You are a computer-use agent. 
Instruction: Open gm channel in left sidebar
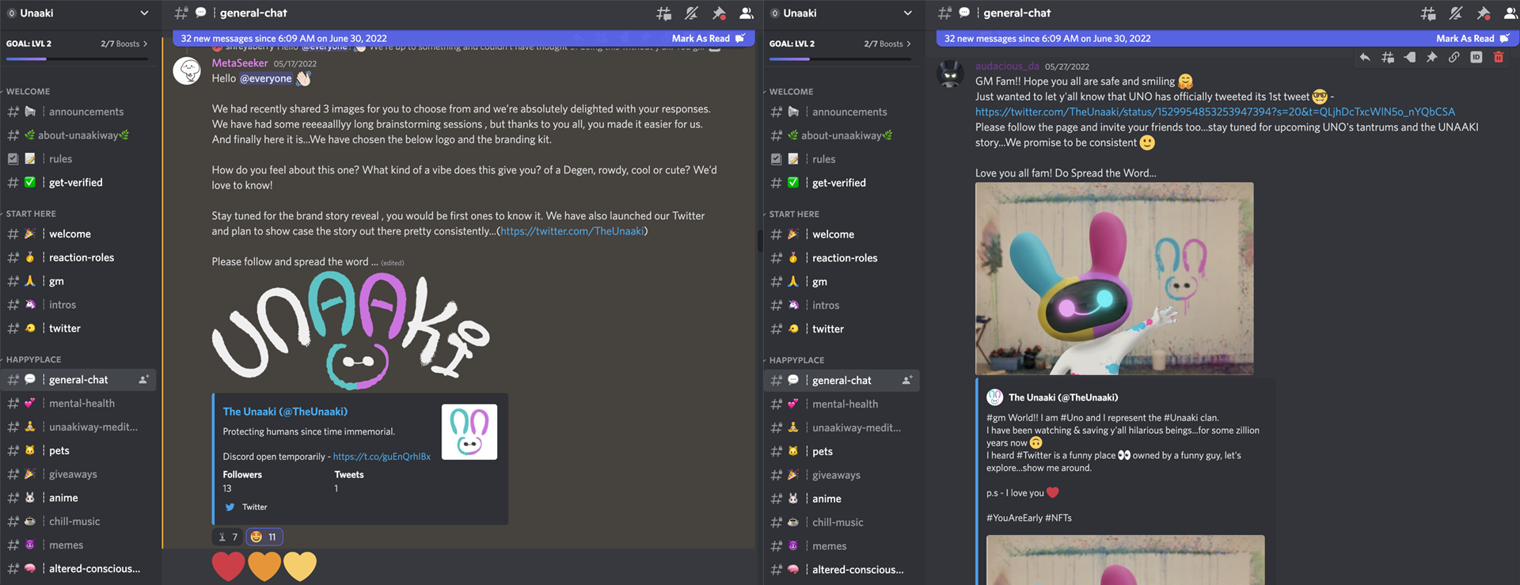click(x=79, y=281)
